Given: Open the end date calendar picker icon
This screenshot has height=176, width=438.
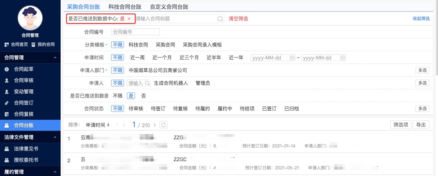Looking at the screenshot, I should pos(343,58).
